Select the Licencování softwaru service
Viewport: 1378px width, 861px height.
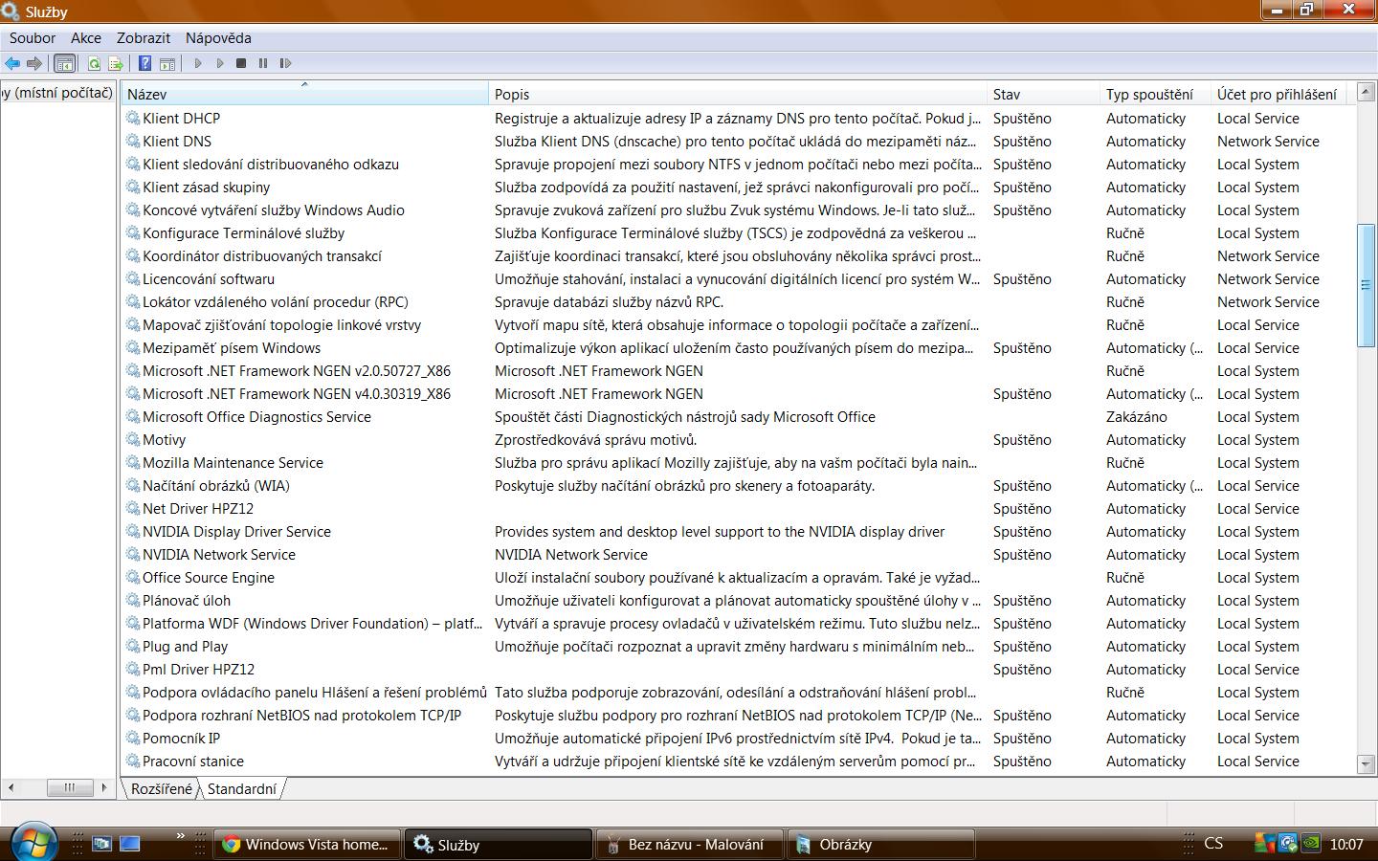[209, 279]
